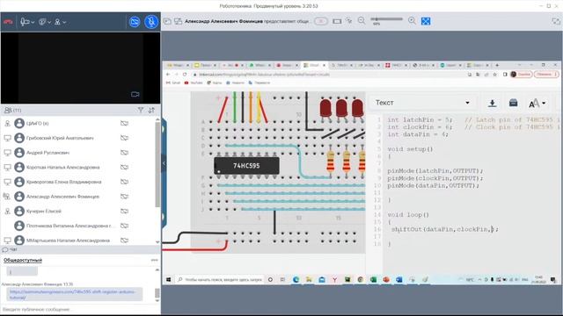End the call with red hang-up icon
The image size is (563, 316).
click(8, 22)
